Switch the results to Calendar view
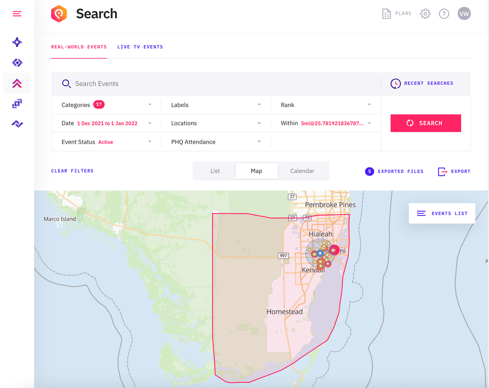This screenshot has height=388, width=489. [x=302, y=171]
